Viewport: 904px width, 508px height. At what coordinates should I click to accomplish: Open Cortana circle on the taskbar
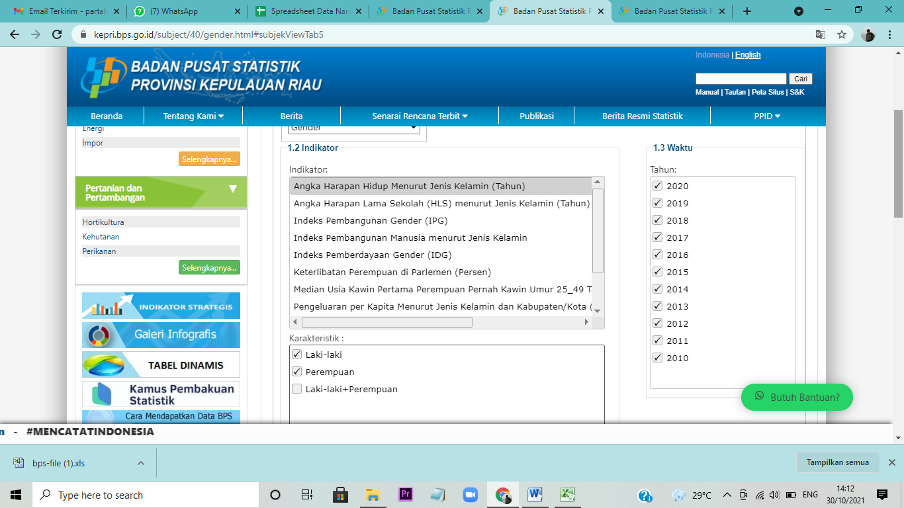coord(275,495)
